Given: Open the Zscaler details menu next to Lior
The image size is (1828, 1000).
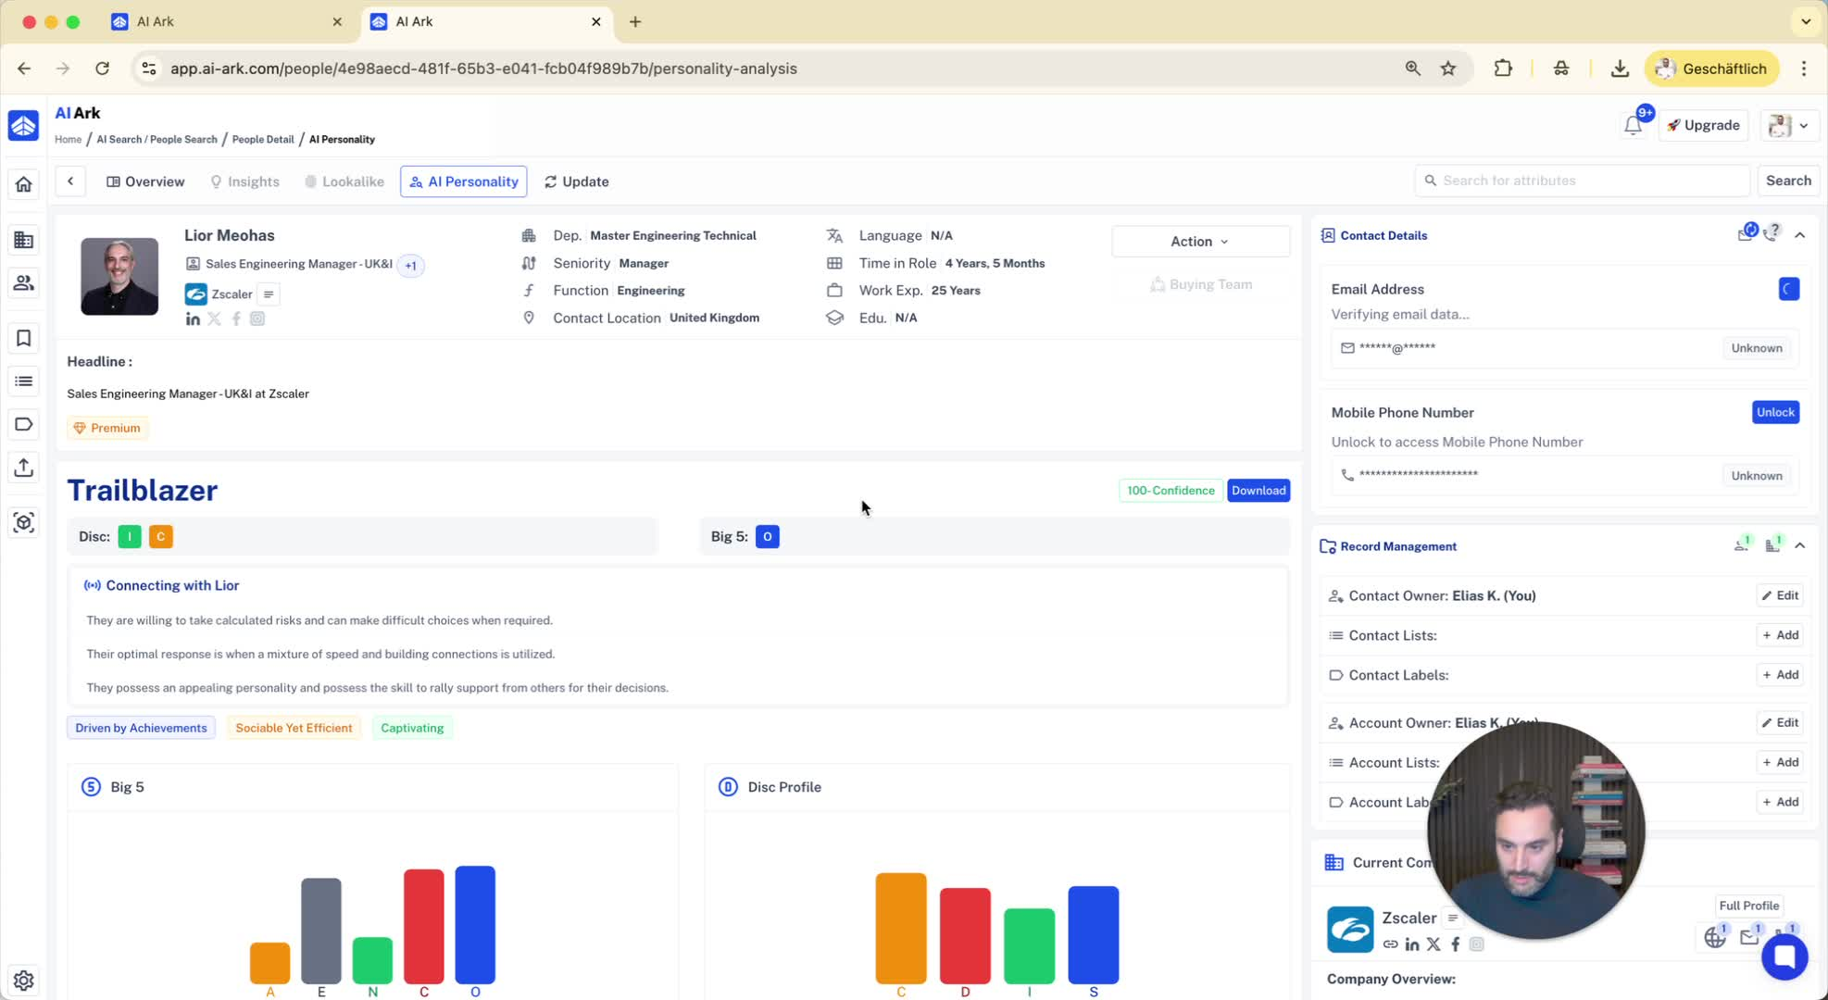Looking at the screenshot, I should click(269, 294).
